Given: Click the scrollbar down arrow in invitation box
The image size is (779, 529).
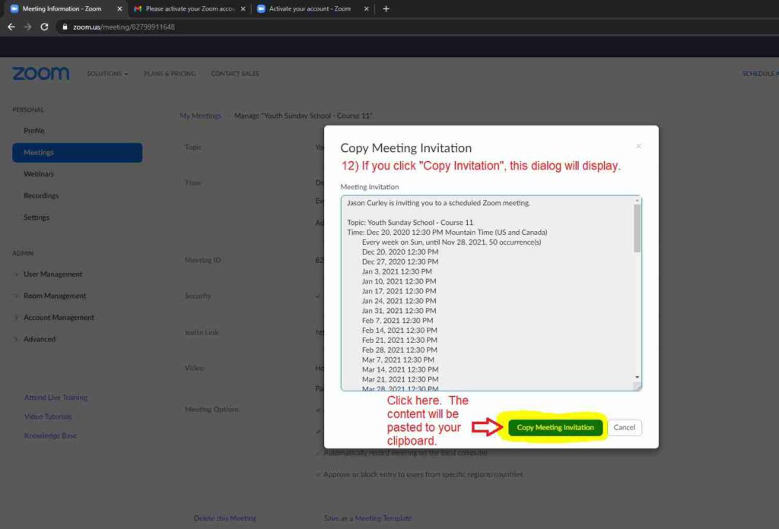Looking at the screenshot, I should [637, 377].
